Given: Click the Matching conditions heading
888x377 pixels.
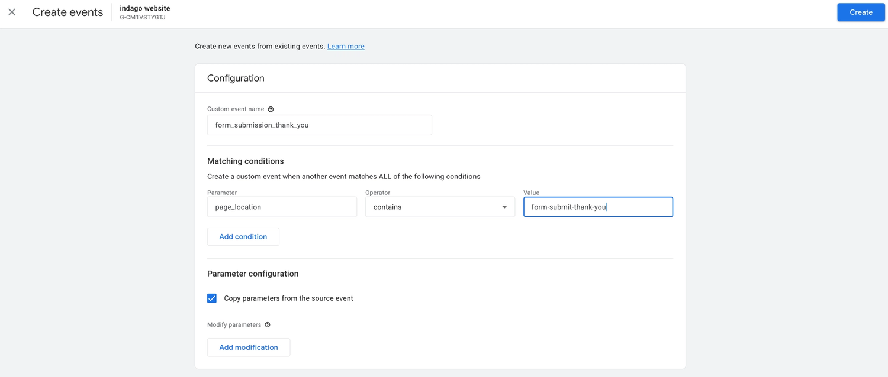Looking at the screenshot, I should pos(245,161).
